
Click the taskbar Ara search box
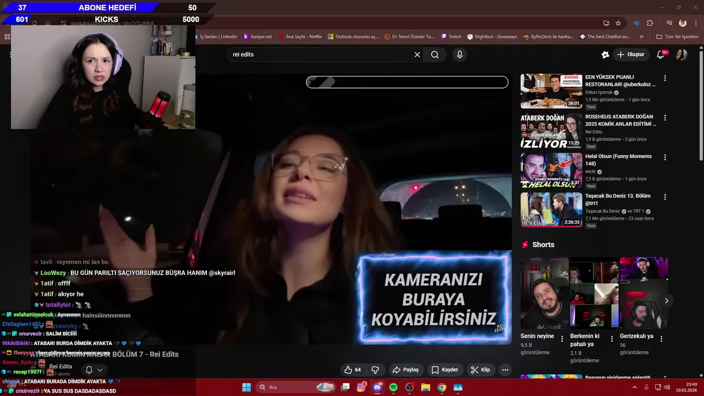(297, 387)
